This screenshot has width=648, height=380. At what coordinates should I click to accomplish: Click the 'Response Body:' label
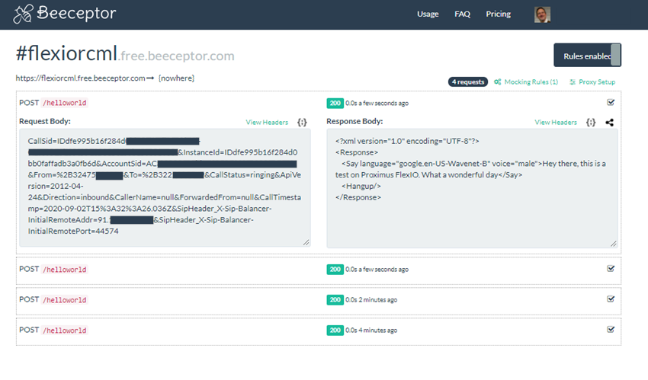354,121
